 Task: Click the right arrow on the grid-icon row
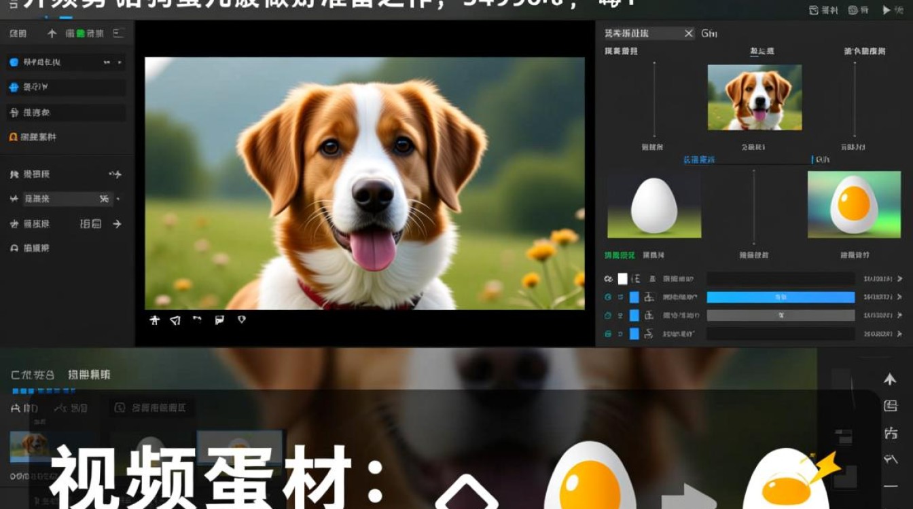tap(117, 223)
